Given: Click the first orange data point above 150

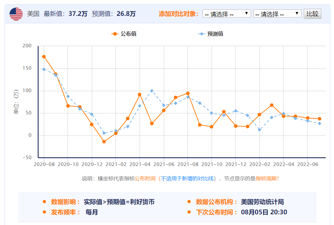Looking at the screenshot, I should click(44, 57).
